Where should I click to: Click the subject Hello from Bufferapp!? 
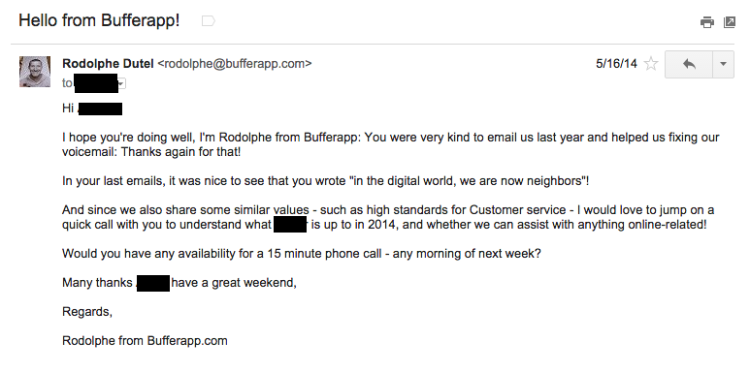tap(99, 20)
